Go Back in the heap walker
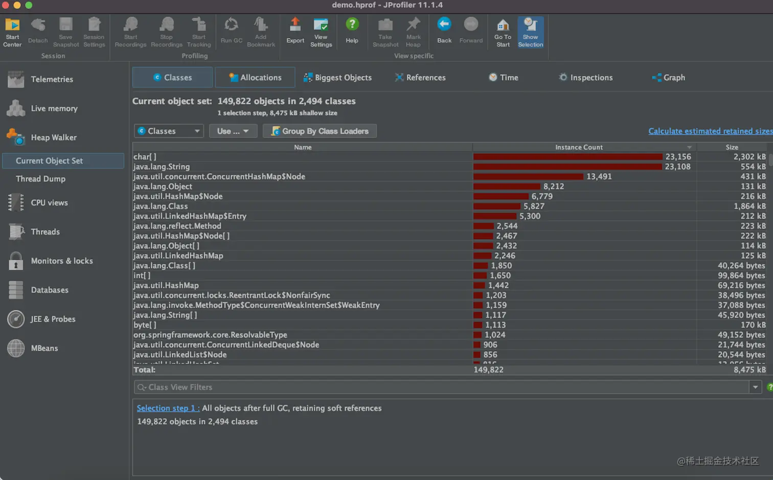 click(444, 31)
